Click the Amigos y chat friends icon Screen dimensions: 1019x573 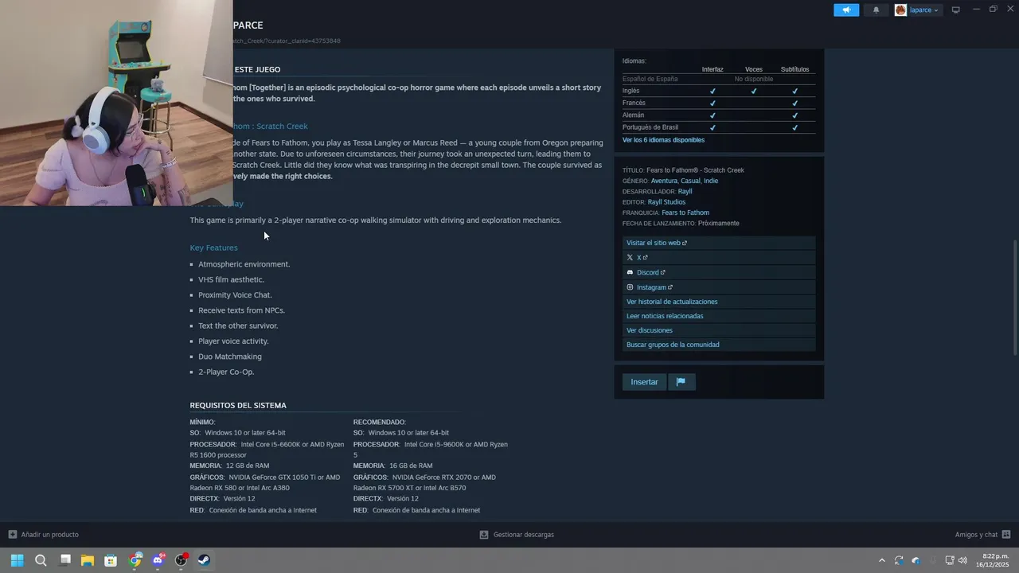pyautogui.click(x=1006, y=535)
